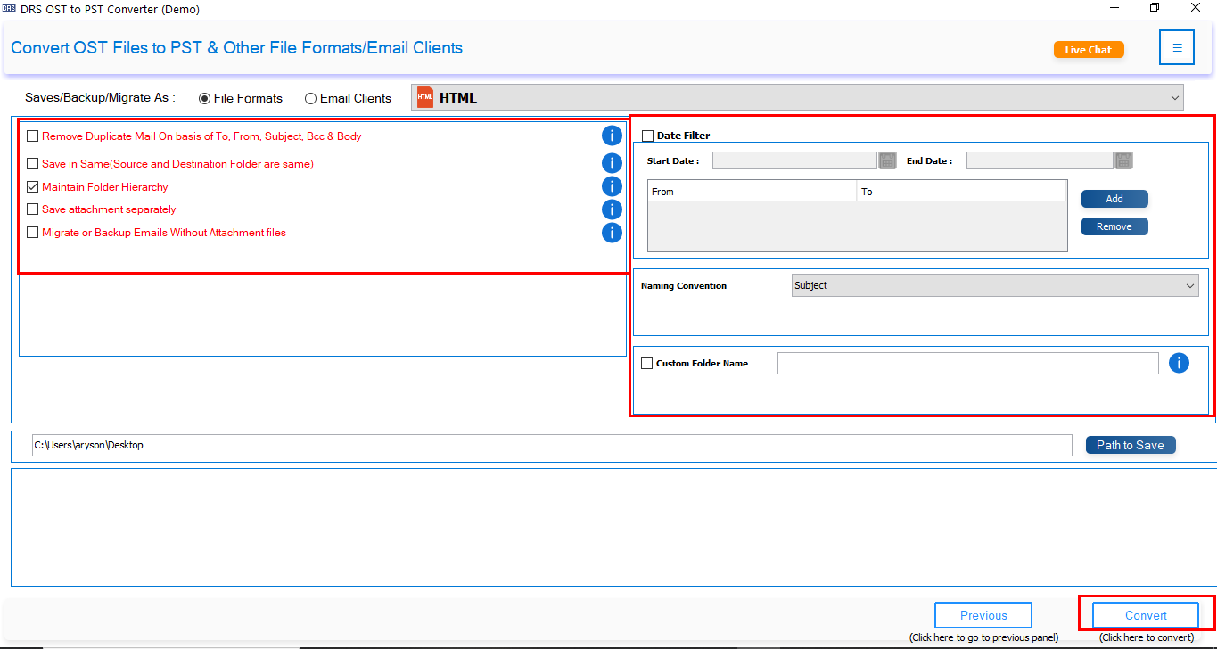Click the Remove date range button
Image resolution: width=1217 pixels, height=649 pixels.
pos(1114,226)
